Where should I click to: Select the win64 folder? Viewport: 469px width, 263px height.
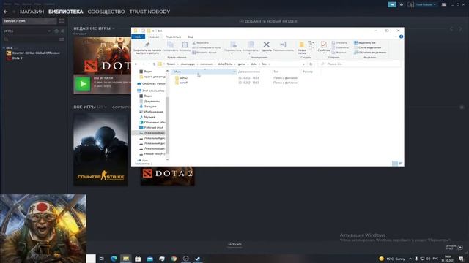coord(181,83)
